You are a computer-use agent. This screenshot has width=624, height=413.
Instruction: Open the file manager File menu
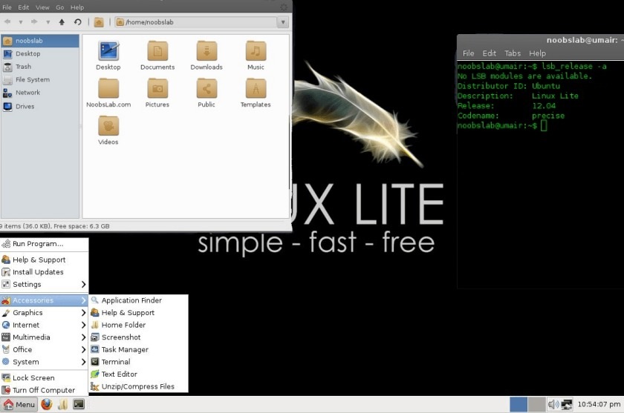point(7,7)
